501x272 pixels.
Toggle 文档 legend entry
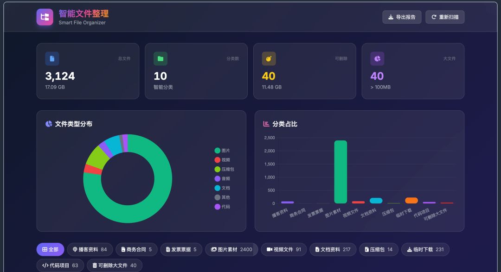pos(222,188)
